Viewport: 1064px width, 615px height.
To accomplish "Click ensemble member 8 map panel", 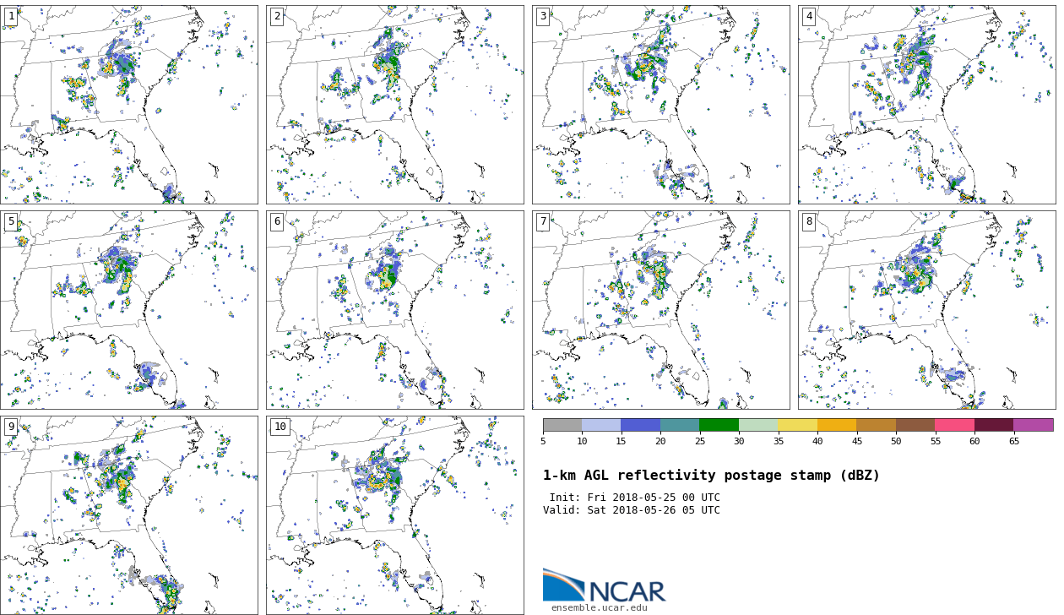I will pos(926,309).
